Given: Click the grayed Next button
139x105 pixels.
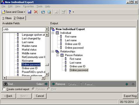Looking at the screenshot, I should coord(24,96).
